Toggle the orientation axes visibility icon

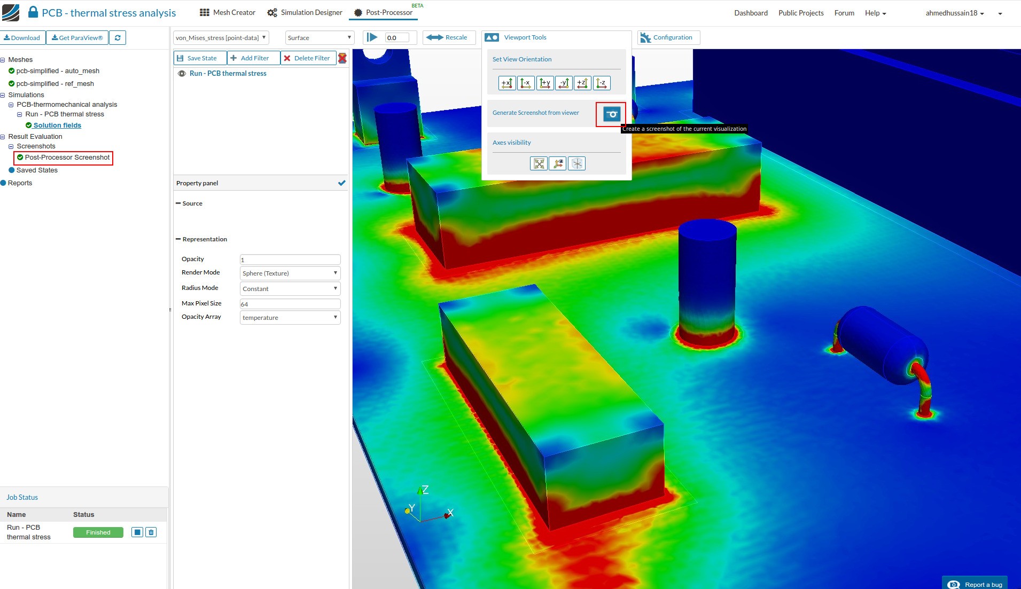[x=558, y=163]
